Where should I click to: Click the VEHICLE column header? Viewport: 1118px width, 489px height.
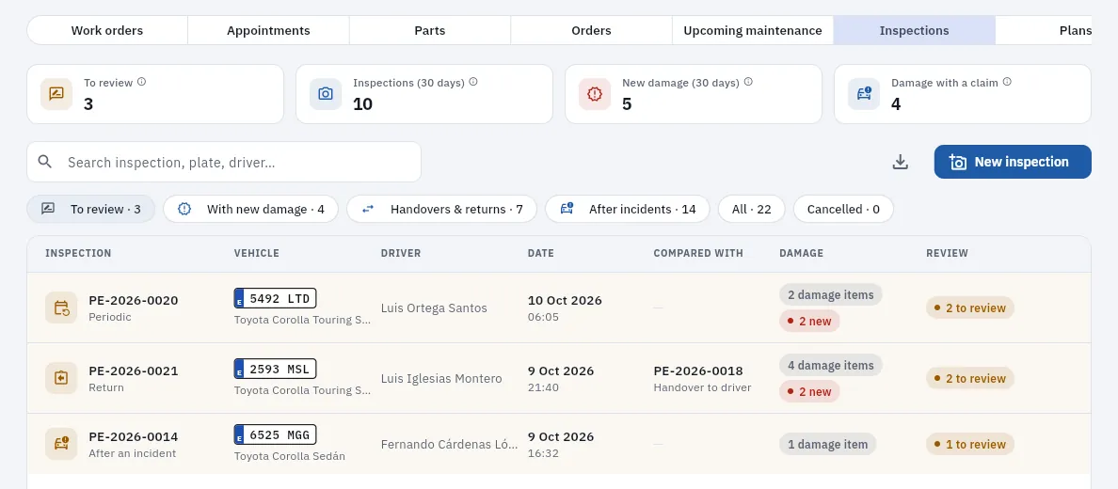click(x=257, y=253)
